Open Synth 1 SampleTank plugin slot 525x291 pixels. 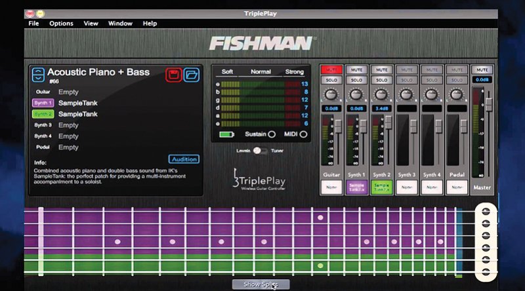(356, 187)
